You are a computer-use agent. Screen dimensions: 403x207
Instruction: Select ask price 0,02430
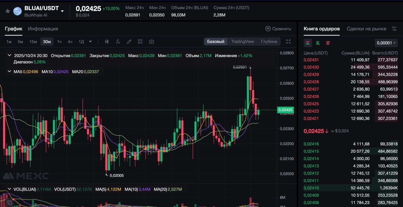311,67
